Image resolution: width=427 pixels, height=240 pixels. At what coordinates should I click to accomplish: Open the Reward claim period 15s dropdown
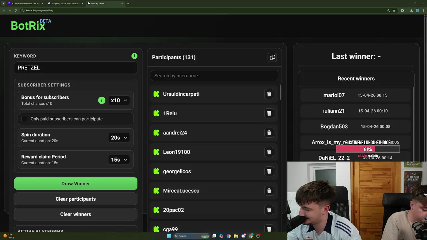point(119,160)
